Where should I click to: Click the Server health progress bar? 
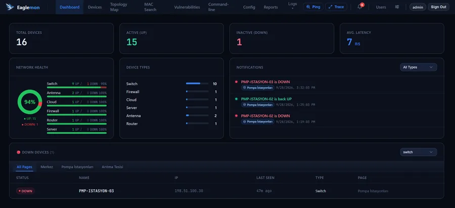[x=77, y=133]
